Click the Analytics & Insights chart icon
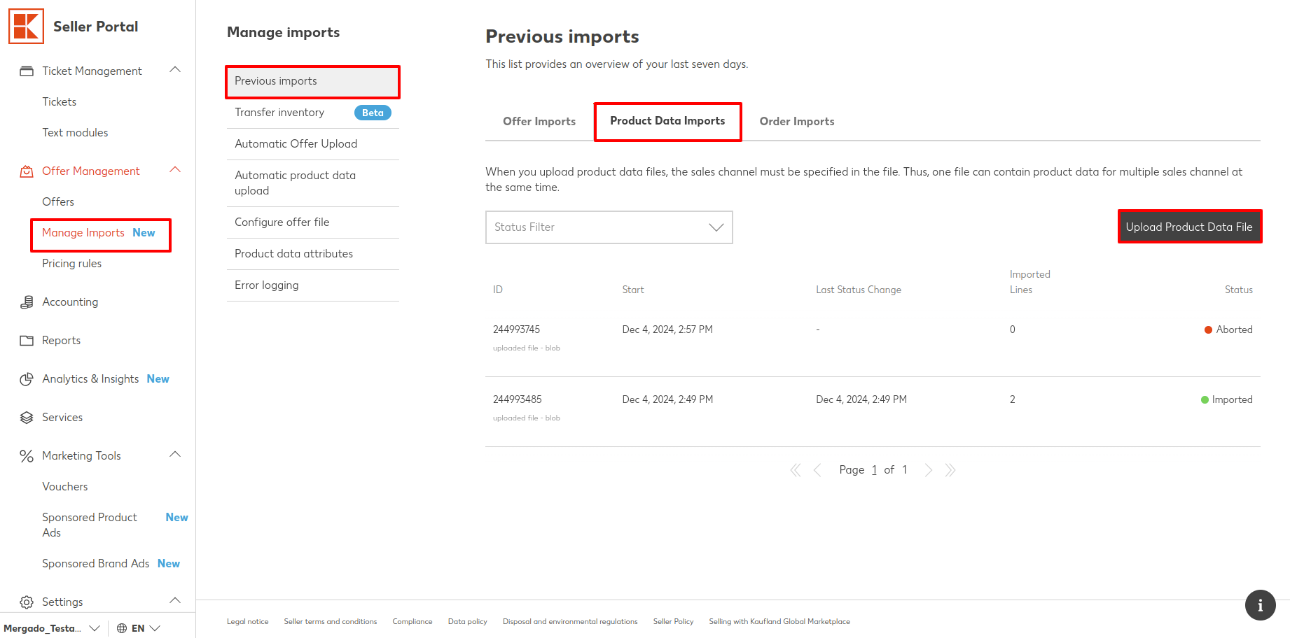Image resolution: width=1290 pixels, height=638 pixels. [27, 379]
